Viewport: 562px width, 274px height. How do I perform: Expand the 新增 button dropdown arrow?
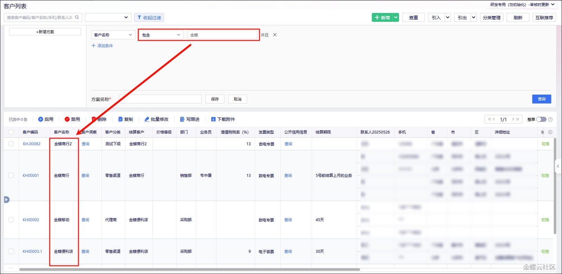(x=396, y=18)
